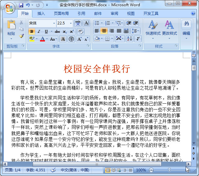Customize Quick Access Toolbar dropdown
Image resolution: width=199 pixels, height=176 pixels.
tap(47, 5)
